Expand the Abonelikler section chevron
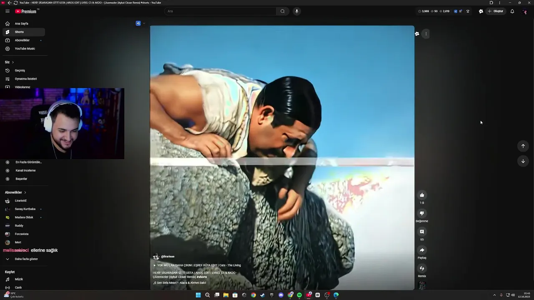The height and width of the screenshot is (300, 534). click(25, 192)
